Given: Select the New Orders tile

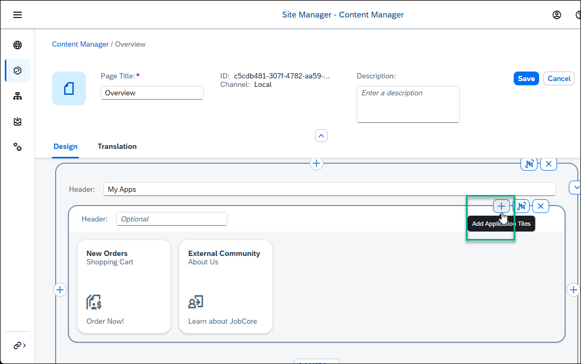Looking at the screenshot, I should click(x=124, y=287).
